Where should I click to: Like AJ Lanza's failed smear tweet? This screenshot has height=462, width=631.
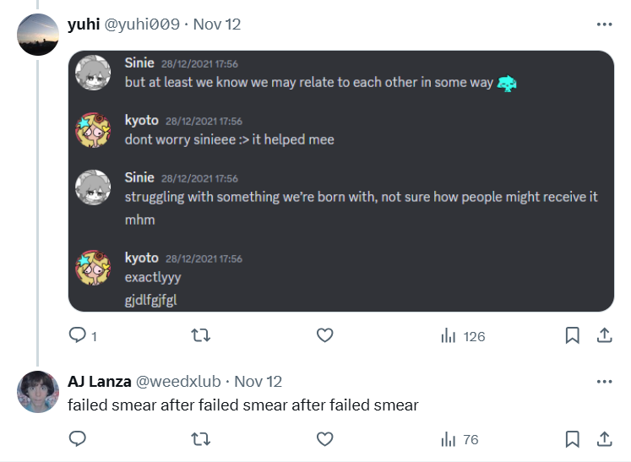coord(324,438)
